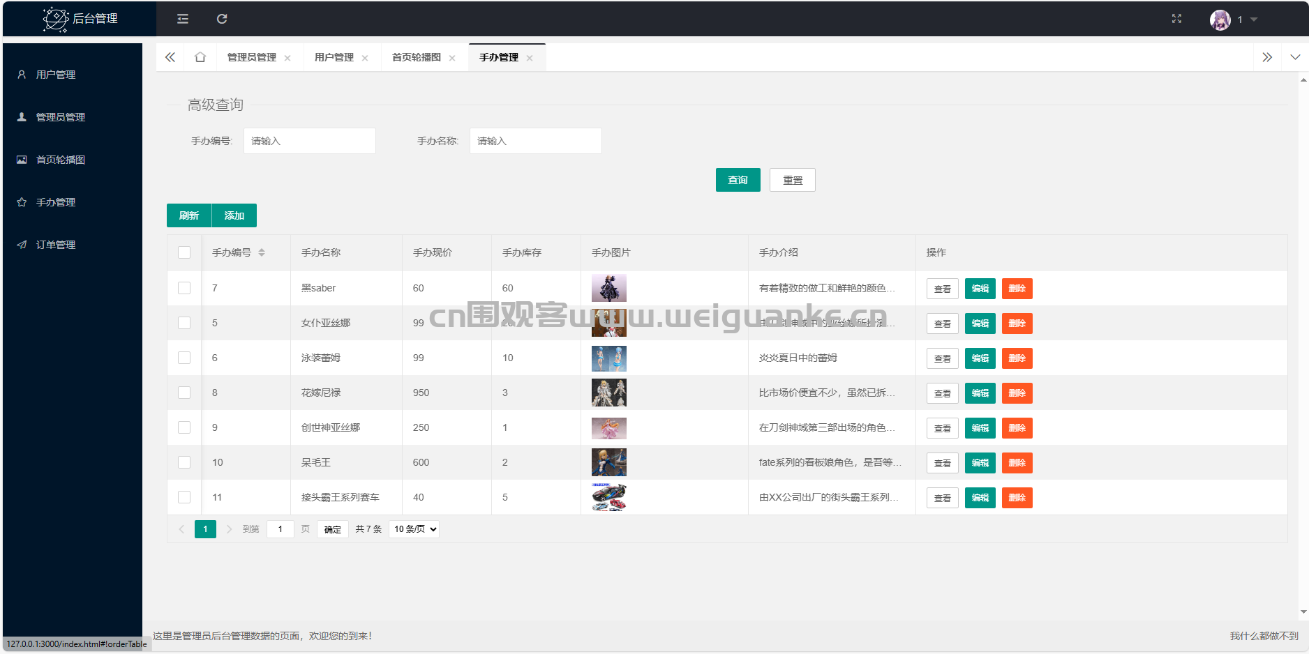
Task: Click 删除 for 泳装蕾姆
Action: point(1017,358)
